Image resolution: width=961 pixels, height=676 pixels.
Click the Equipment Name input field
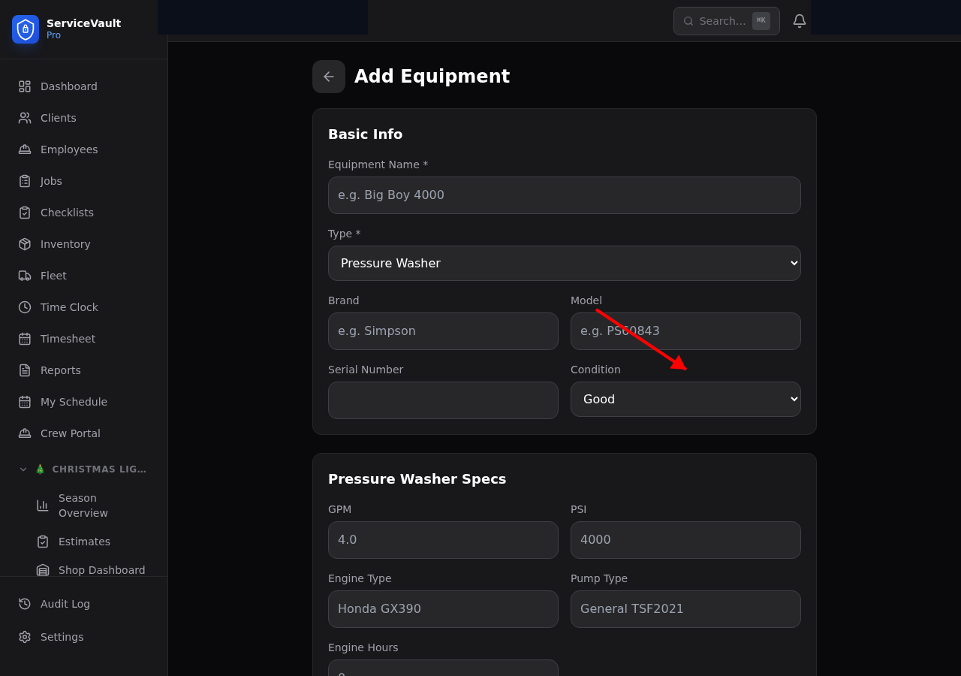pyautogui.click(x=565, y=195)
